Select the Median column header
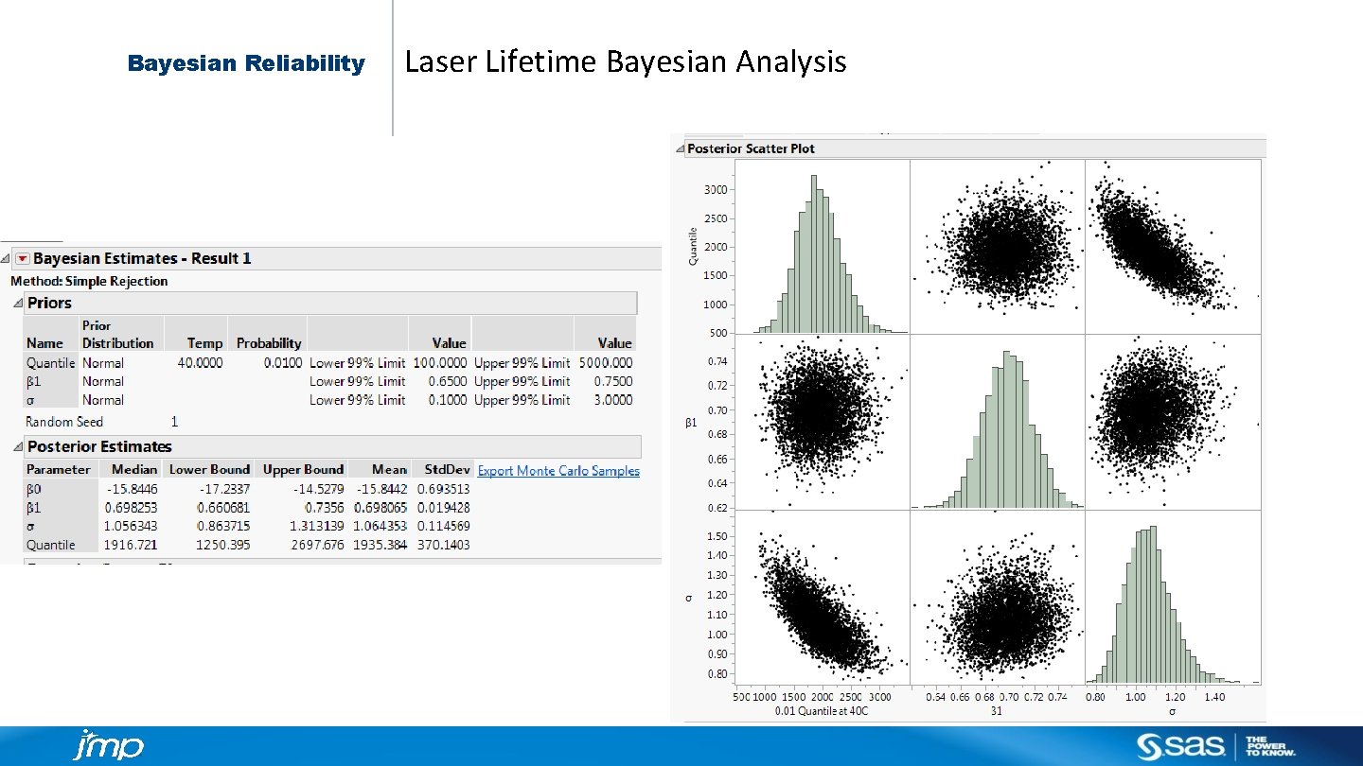Screen dimensions: 1363x766 [133, 468]
